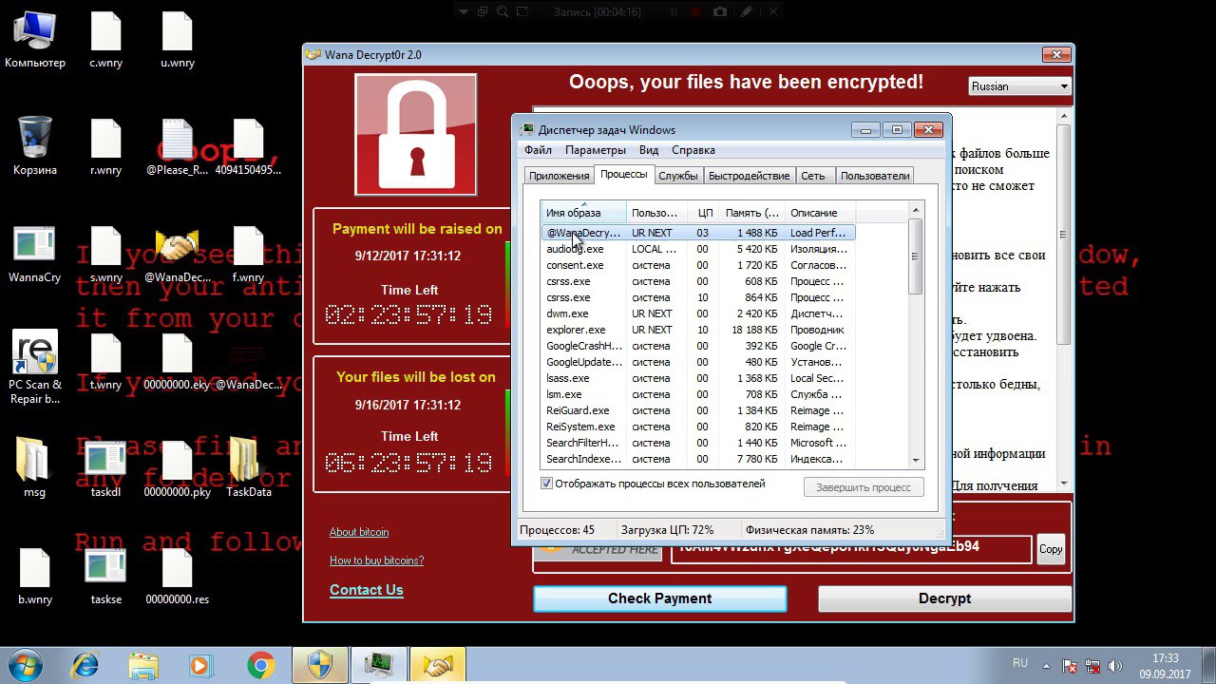This screenshot has height=684, width=1216.
Task: Open the Компьютер desktop icon
Action: click(x=35, y=40)
